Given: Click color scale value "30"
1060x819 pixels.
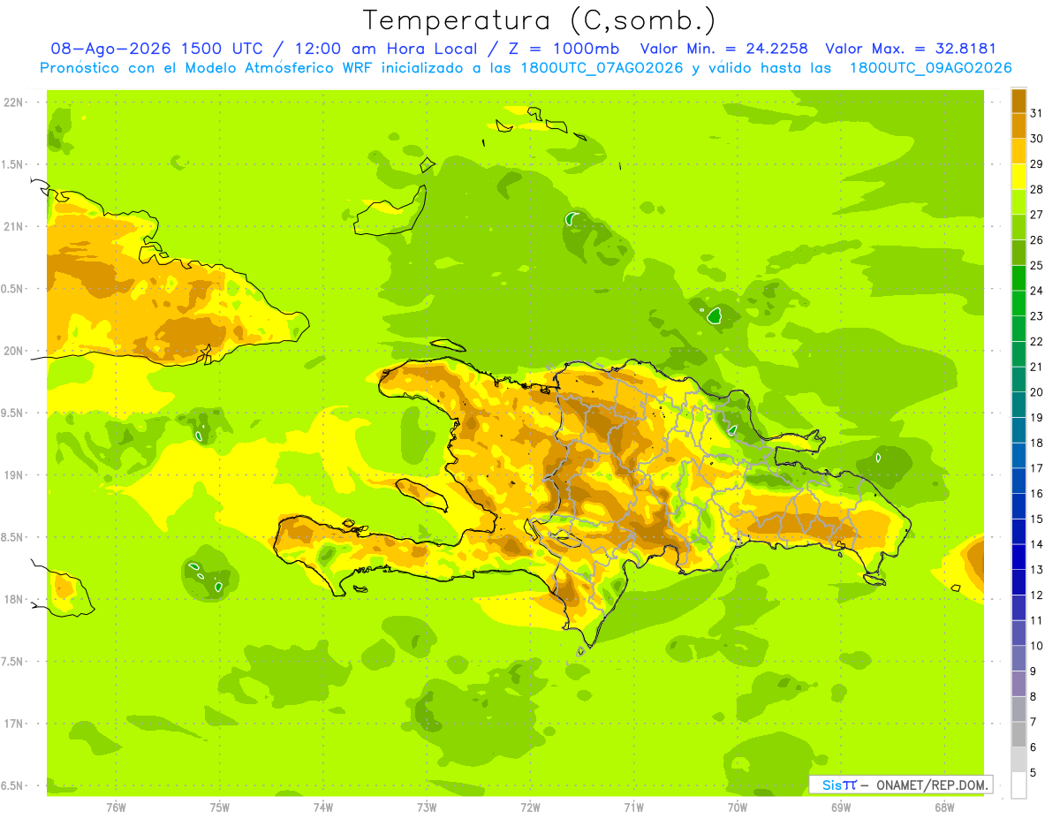Looking at the screenshot, I should [1037, 138].
